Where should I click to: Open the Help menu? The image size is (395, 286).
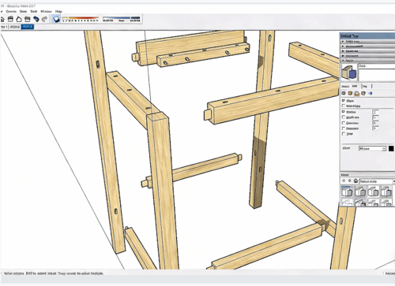pyautogui.click(x=58, y=12)
